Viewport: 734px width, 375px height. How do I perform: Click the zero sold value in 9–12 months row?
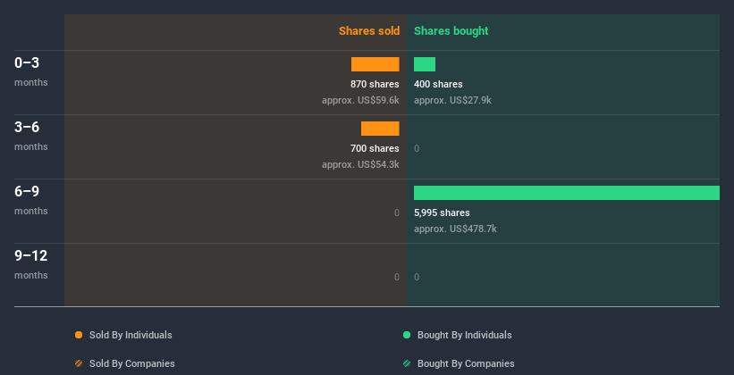pyautogui.click(x=396, y=277)
